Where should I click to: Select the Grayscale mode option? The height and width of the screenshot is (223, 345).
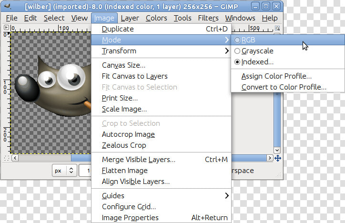click(x=288, y=51)
